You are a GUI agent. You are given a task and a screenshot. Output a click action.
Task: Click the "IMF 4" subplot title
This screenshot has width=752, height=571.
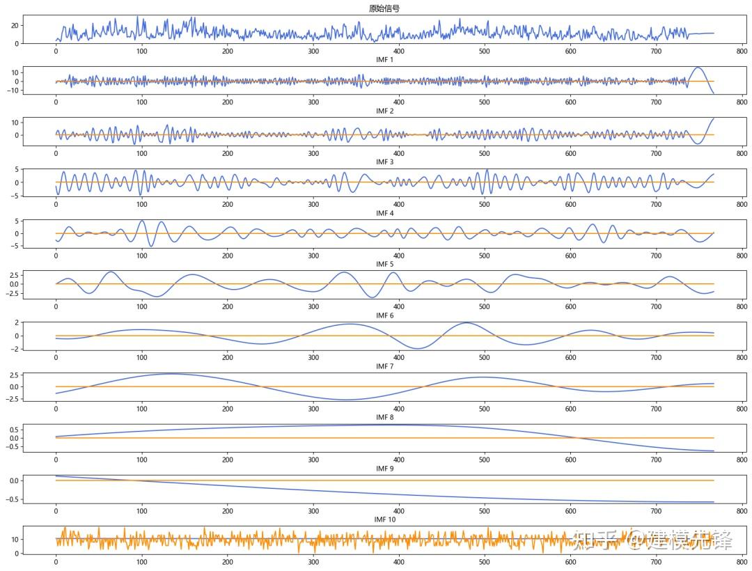pyautogui.click(x=384, y=213)
